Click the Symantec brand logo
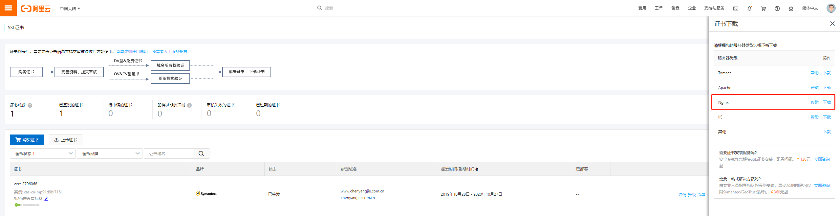 (x=206, y=194)
